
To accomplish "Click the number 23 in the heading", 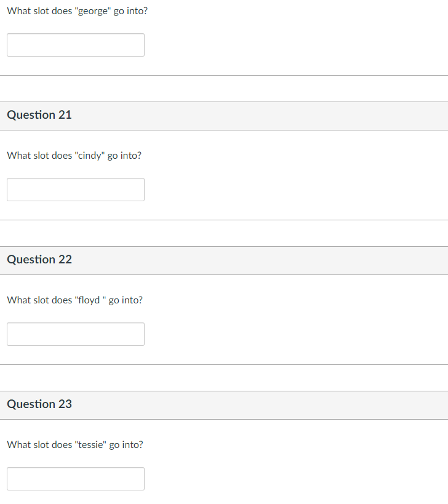I will pyautogui.click(x=65, y=404).
